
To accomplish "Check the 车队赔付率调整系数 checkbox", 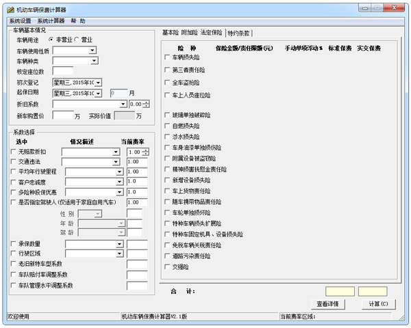I will point(13,275).
